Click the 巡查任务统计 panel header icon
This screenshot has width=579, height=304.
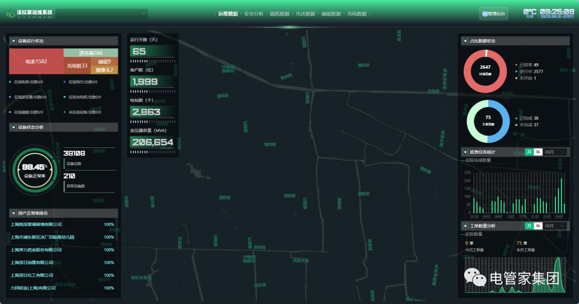coord(465,152)
